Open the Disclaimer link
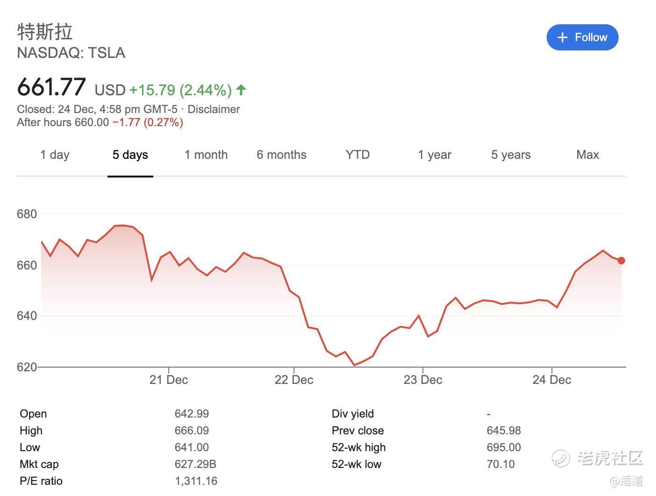This screenshot has width=656, height=496. click(x=214, y=109)
